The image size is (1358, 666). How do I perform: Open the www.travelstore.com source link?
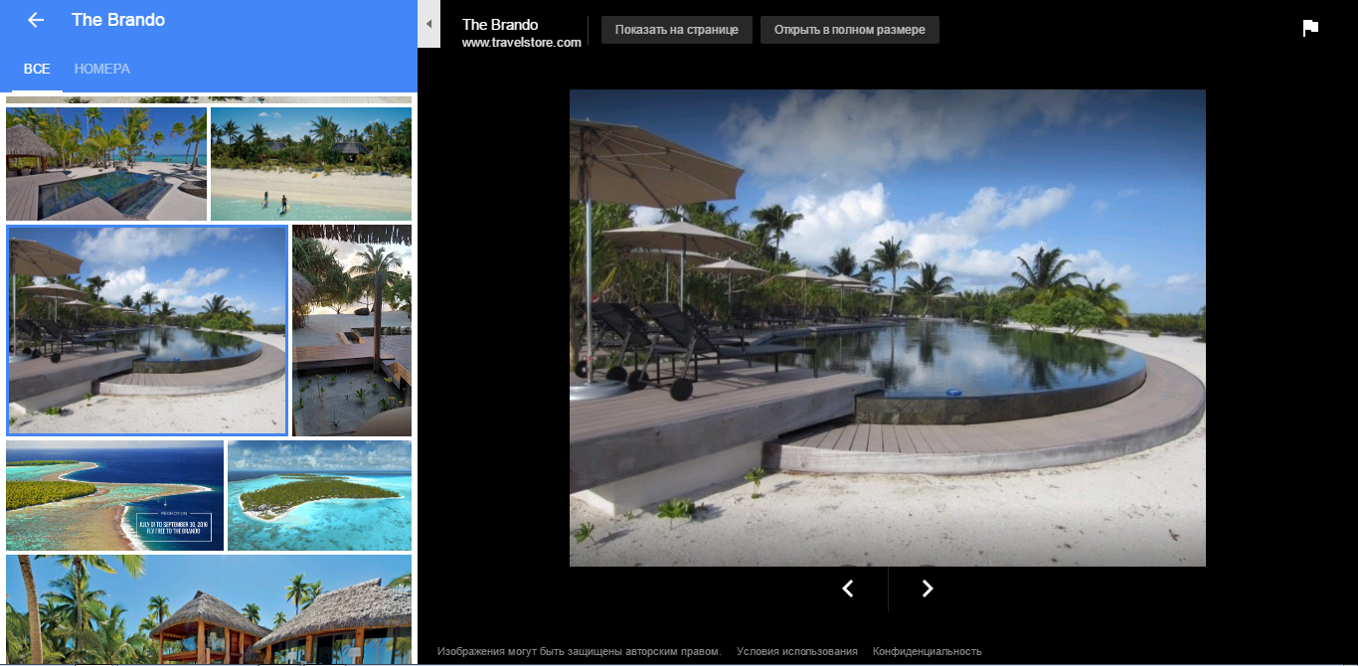point(522,43)
